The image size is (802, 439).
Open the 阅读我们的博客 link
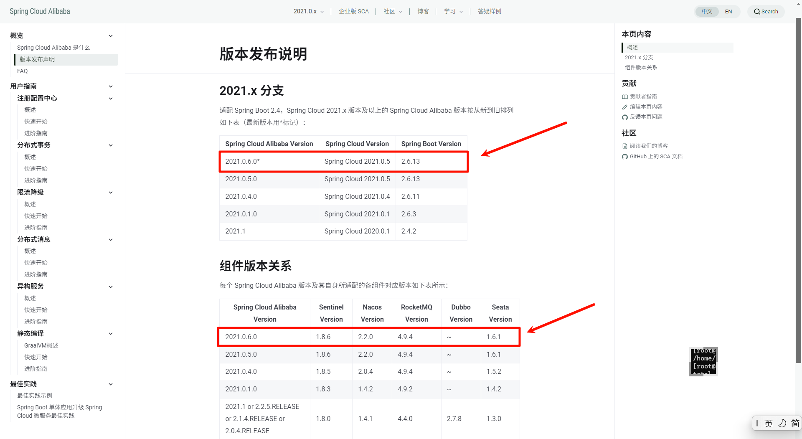tap(649, 146)
